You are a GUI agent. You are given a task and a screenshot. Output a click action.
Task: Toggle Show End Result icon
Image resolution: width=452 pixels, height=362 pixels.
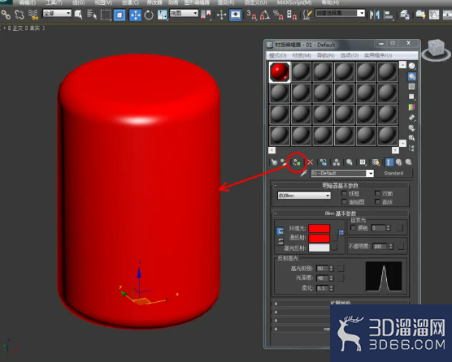tap(389, 162)
